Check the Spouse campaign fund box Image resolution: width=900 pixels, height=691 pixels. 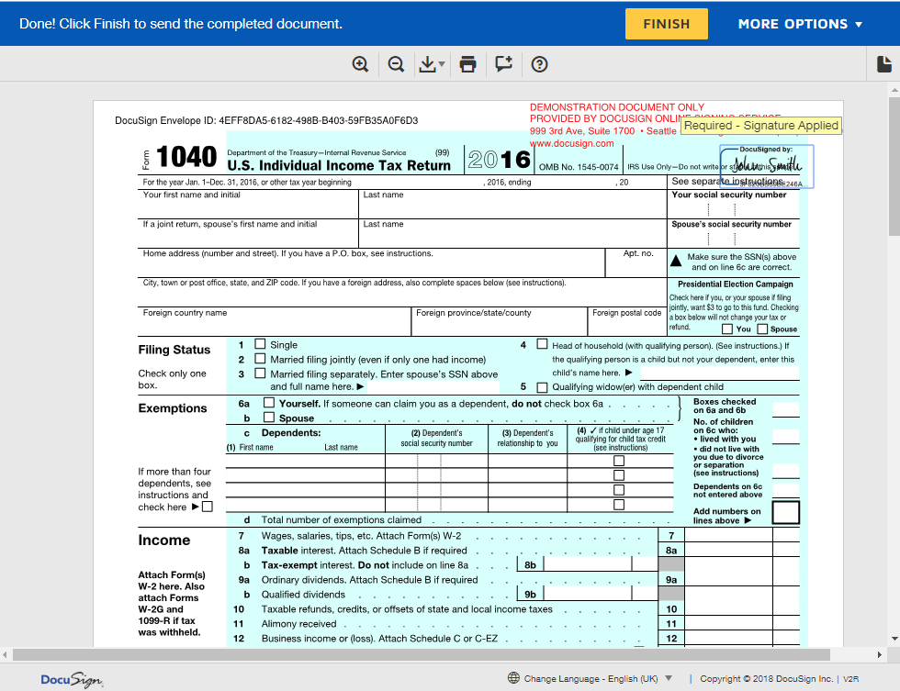point(762,329)
